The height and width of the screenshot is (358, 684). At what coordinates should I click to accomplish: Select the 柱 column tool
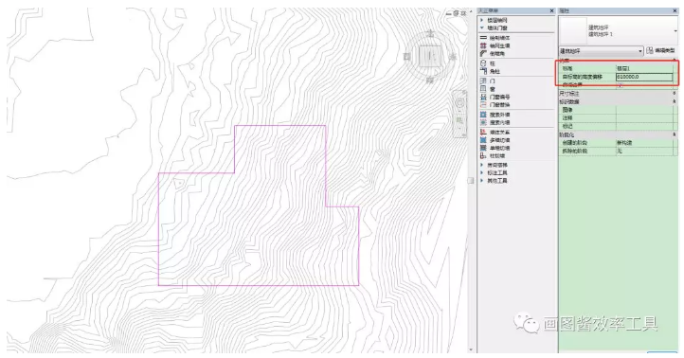click(x=488, y=63)
